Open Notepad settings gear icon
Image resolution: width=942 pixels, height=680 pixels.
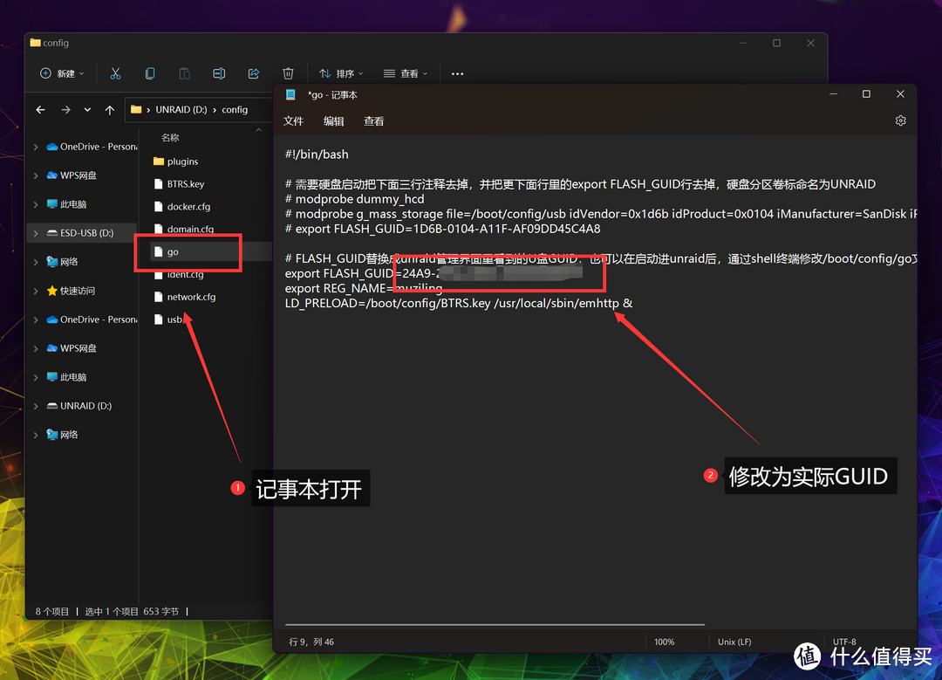coord(900,121)
